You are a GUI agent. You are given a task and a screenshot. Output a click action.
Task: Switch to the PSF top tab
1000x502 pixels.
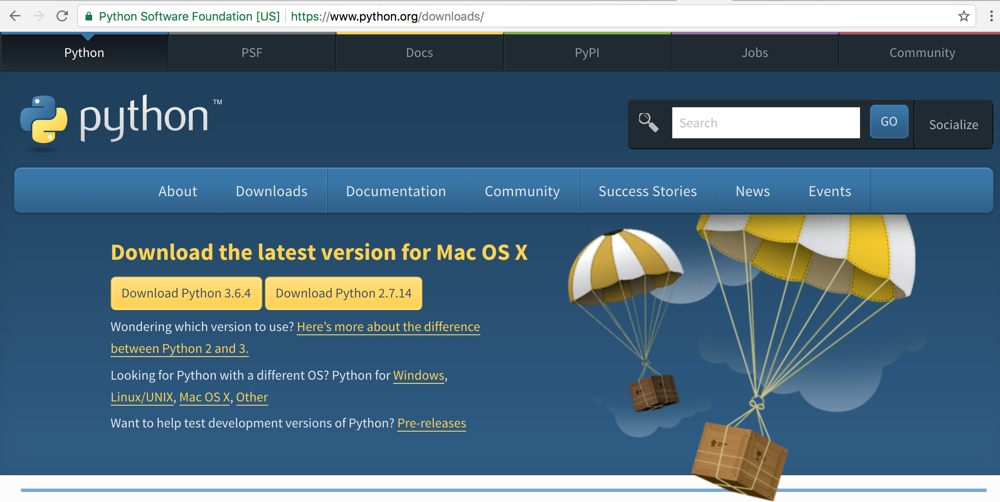(252, 52)
